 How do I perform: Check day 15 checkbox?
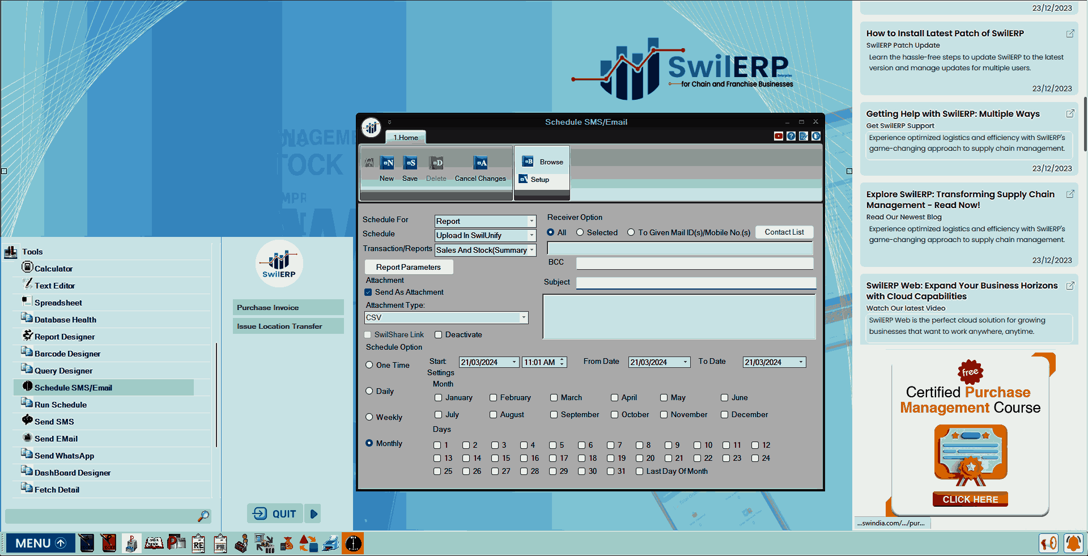(495, 458)
